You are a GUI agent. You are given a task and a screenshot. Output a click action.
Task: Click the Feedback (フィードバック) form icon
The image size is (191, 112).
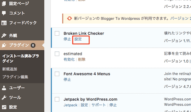[4, 23]
